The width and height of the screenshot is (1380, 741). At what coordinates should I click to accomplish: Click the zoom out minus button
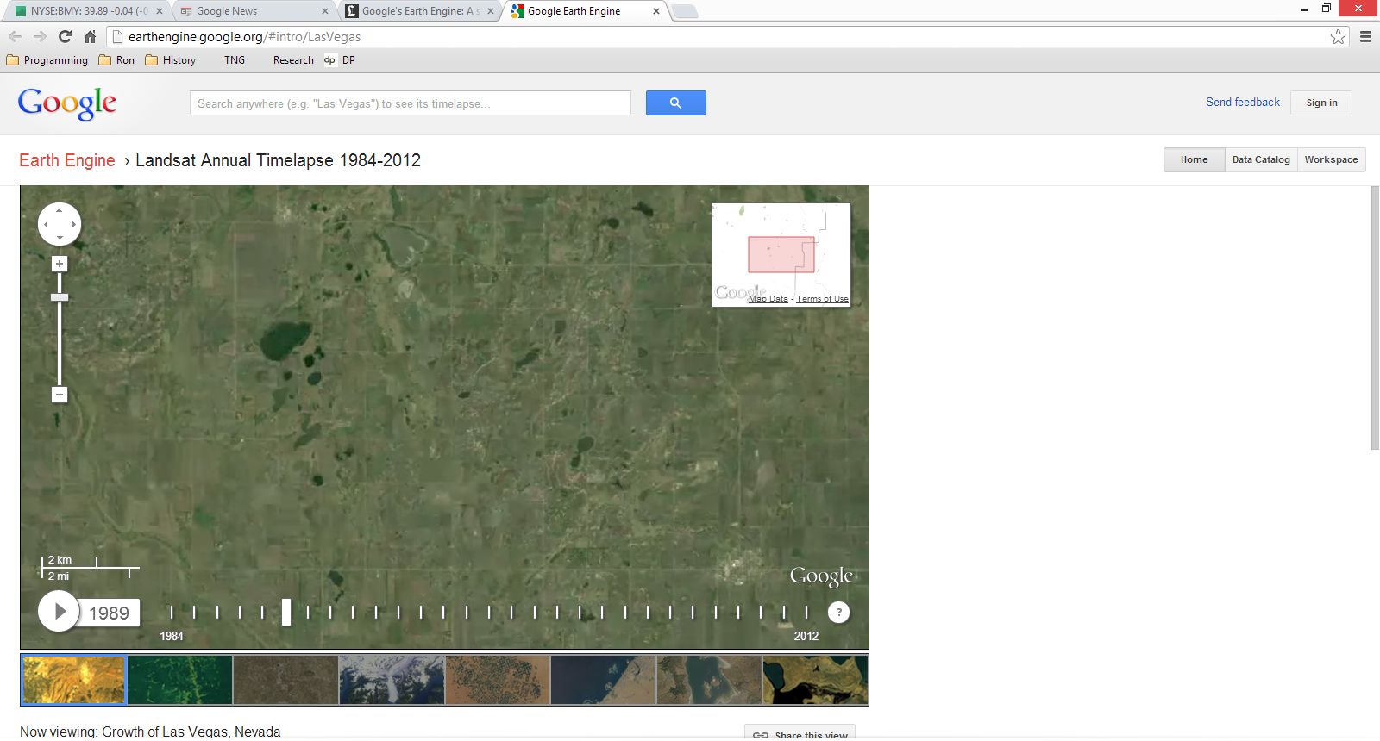click(x=60, y=395)
